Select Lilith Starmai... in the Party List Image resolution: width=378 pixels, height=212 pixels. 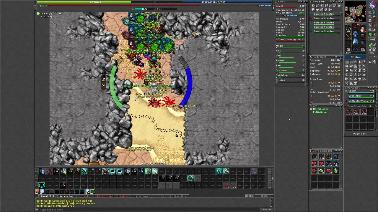pos(360,101)
